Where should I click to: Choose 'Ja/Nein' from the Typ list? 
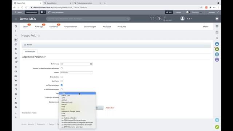pyautogui.click(x=77, y=100)
